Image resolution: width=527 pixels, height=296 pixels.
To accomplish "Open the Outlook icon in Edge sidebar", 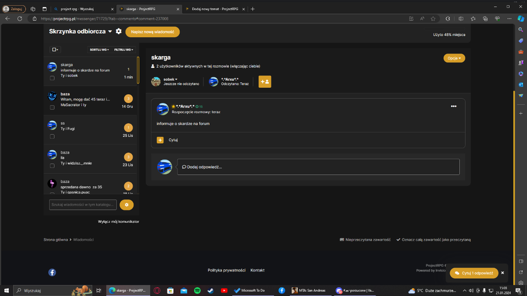I will click(x=521, y=85).
